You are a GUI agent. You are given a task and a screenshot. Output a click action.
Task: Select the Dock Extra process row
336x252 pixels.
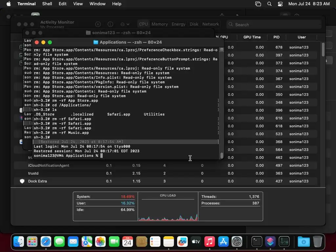pyautogui.click(x=165, y=181)
